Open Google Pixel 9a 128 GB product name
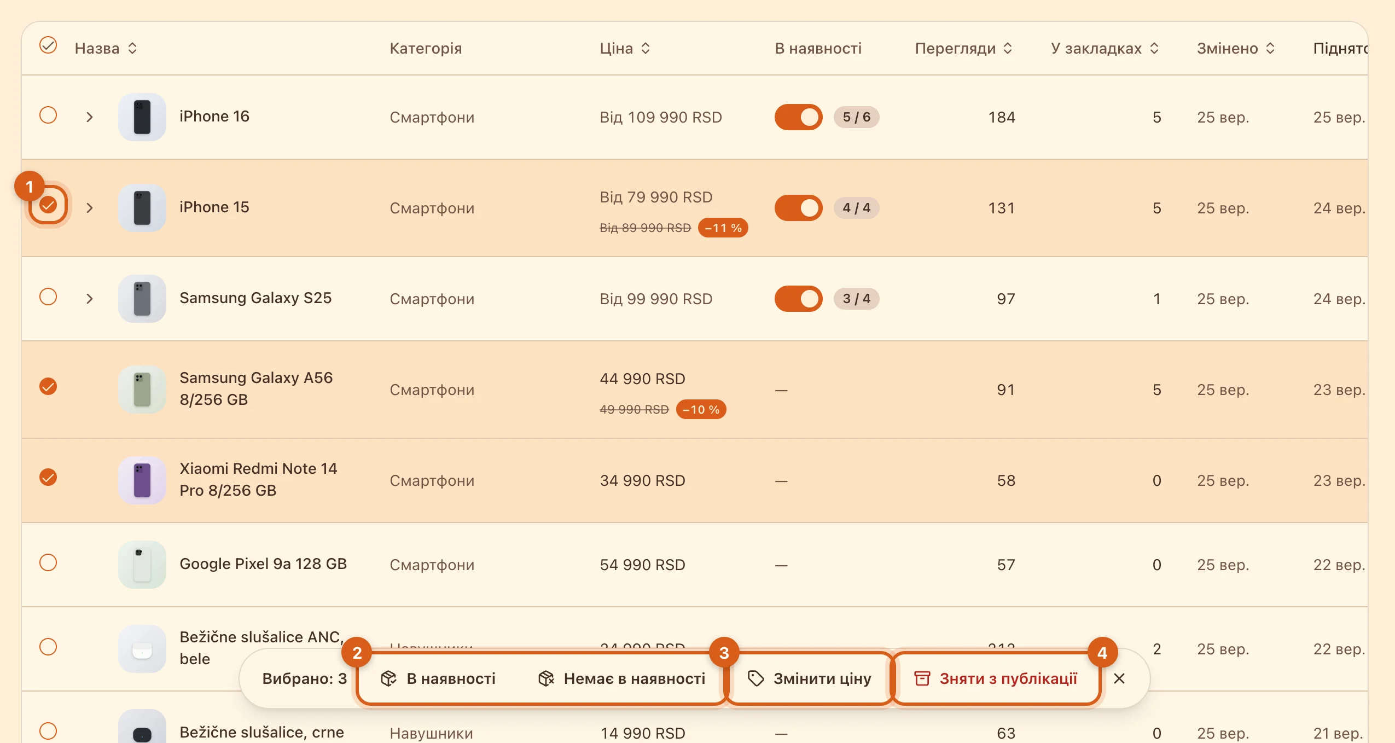The width and height of the screenshot is (1395, 743). tap(263, 564)
